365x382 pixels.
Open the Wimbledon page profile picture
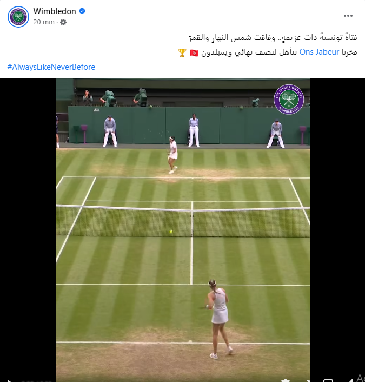[18, 17]
